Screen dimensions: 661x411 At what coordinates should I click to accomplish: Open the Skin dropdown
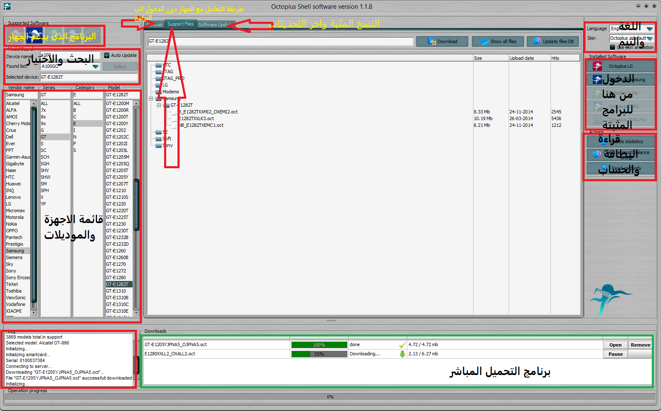pyautogui.click(x=650, y=38)
